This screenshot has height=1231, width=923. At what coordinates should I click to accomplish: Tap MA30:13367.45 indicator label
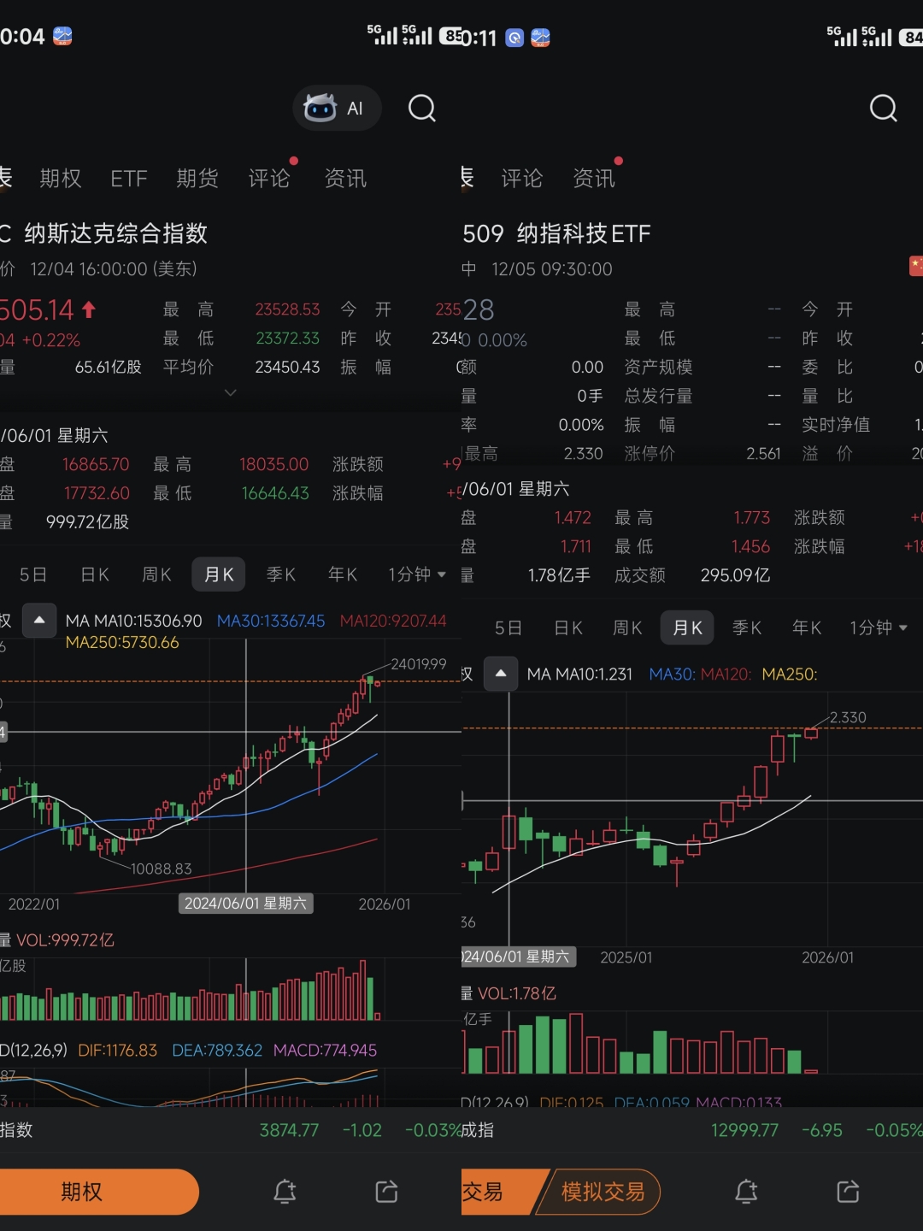coord(271,621)
